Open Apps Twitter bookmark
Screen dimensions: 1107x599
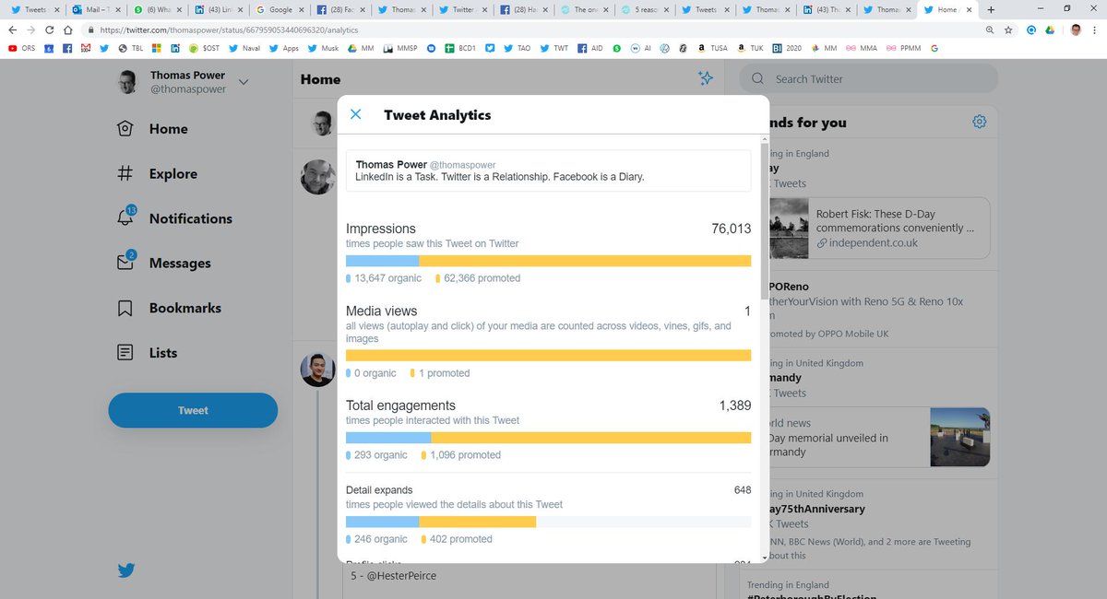[x=283, y=47]
